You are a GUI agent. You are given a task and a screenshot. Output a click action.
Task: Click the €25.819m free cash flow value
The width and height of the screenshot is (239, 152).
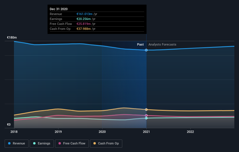tap(84, 24)
